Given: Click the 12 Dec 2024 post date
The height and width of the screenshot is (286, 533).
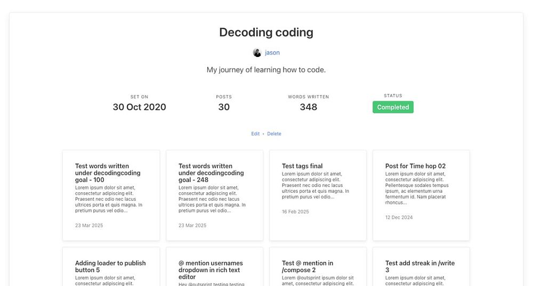Looking at the screenshot, I should pyautogui.click(x=399, y=217).
